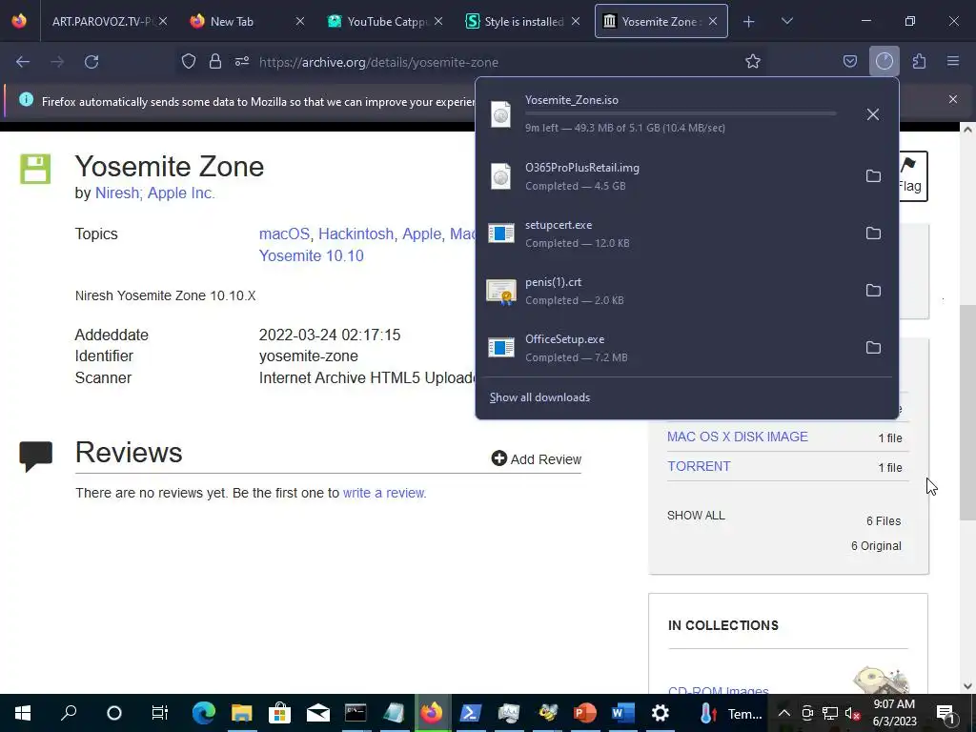Open the Apple Inc. author link
The image size is (976, 732).
pos(181,193)
